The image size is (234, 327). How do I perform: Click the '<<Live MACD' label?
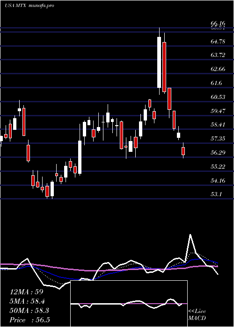coord(197,314)
